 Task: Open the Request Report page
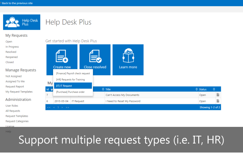click(x=15, y=87)
